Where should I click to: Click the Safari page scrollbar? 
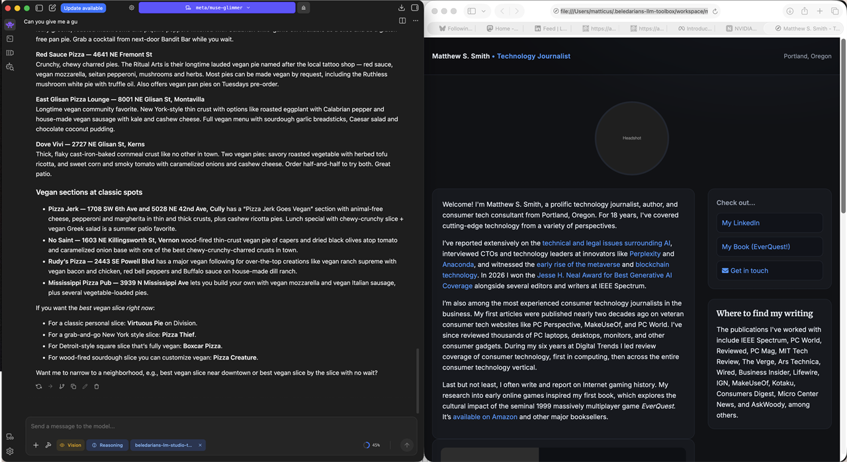[843, 126]
